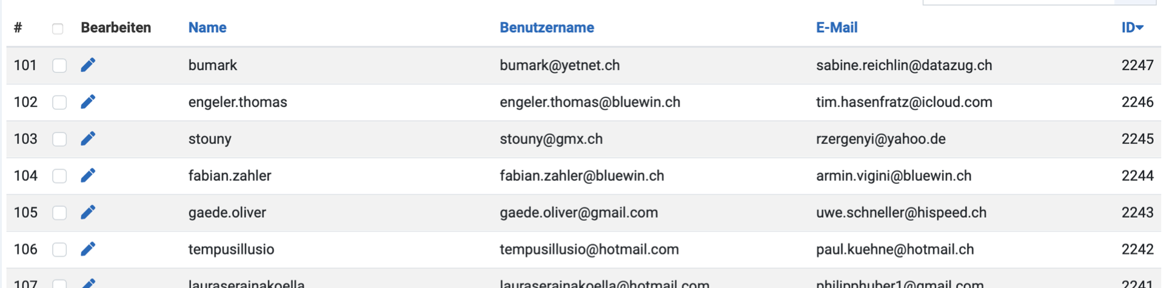Click pencil icon for fabian.zahler
1164x288 pixels.
point(88,175)
